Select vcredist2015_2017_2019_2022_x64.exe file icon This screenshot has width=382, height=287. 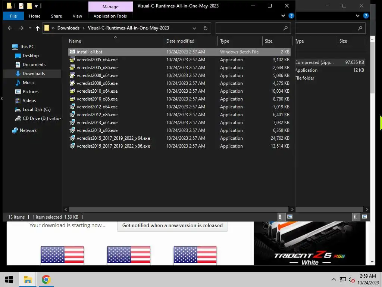pos(72,138)
